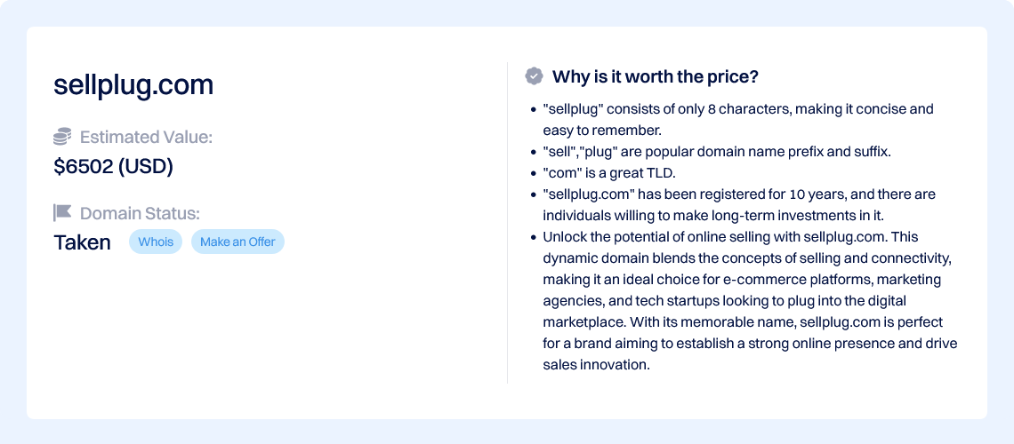Image resolution: width=1014 pixels, height=444 pixels.
Task: Click the verified badge icon near the heading
Action: [x=534, y=76]
